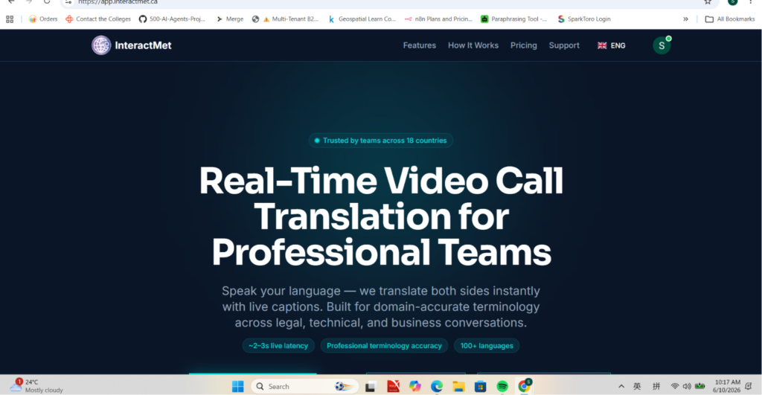
Task: Show hidden system tray icons
Action: click(x=621, y=386)
